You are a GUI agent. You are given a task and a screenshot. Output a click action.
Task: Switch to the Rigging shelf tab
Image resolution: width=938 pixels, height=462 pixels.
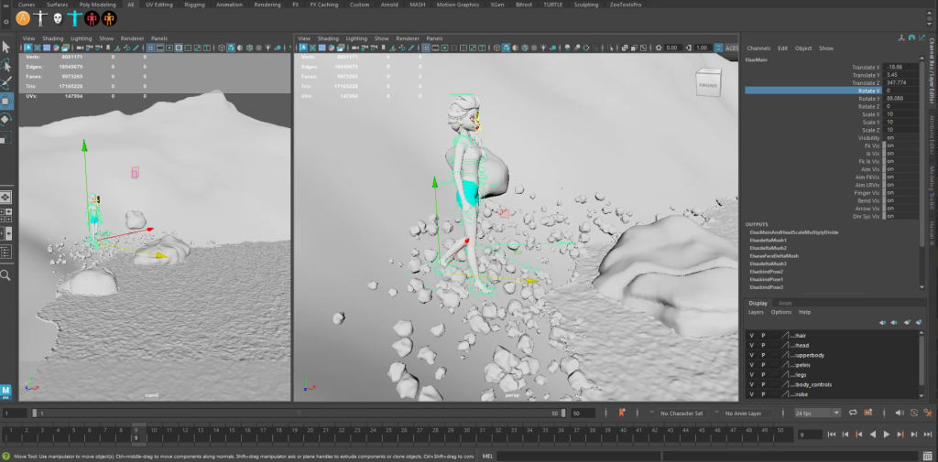[194, 5]
